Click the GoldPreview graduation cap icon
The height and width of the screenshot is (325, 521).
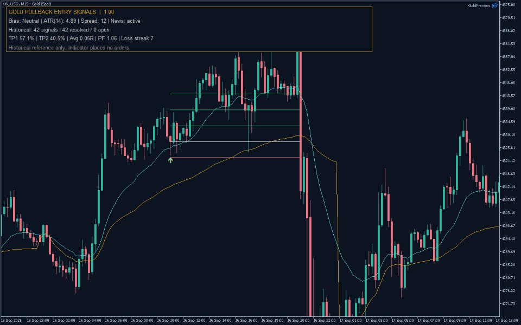tap(495, 5)
